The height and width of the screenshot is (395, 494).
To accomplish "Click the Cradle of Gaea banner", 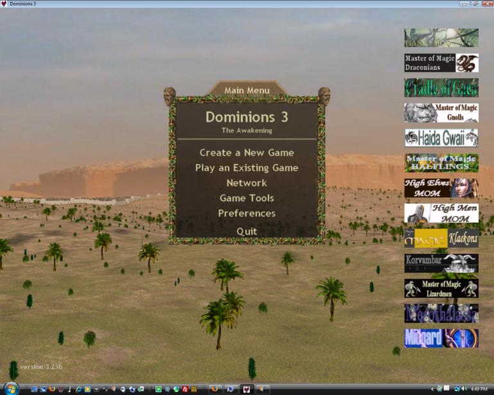I will point(441,88).
